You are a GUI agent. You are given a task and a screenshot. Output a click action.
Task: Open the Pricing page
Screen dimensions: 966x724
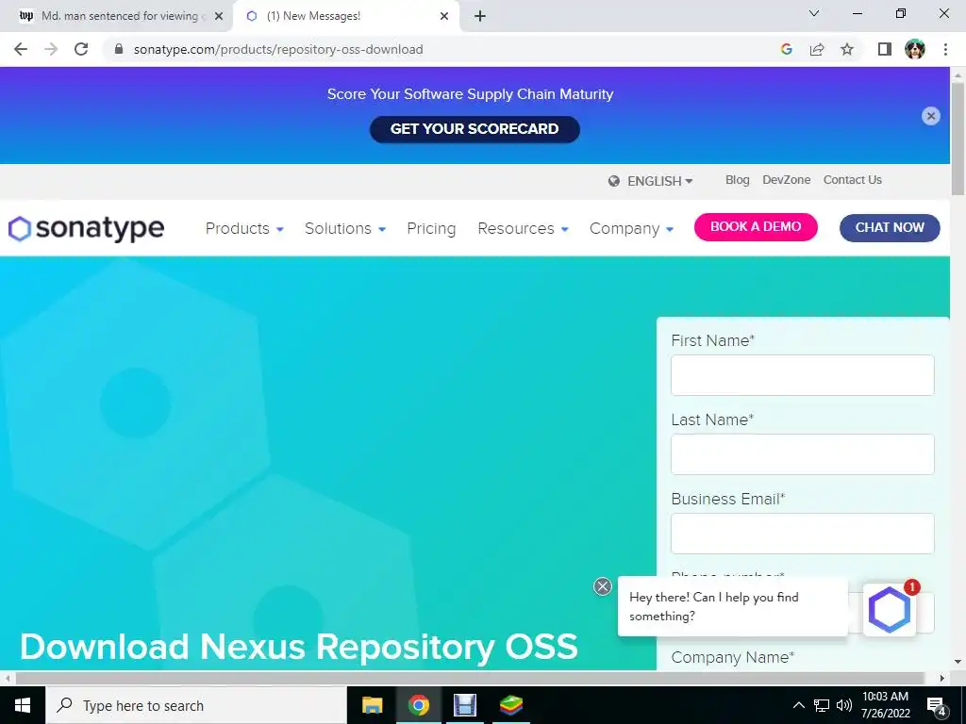(431, 228)
